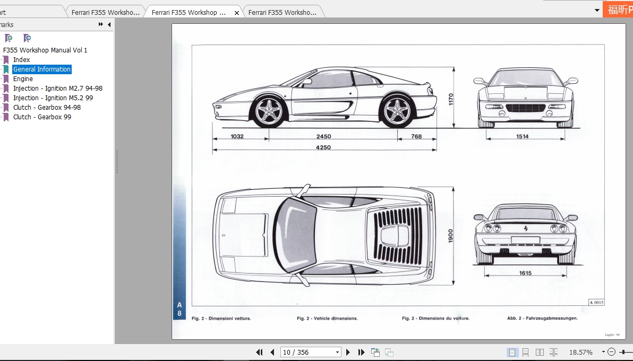Jump to the first page icon
Screen dimensions: 633x361
(x=259, y=351)
